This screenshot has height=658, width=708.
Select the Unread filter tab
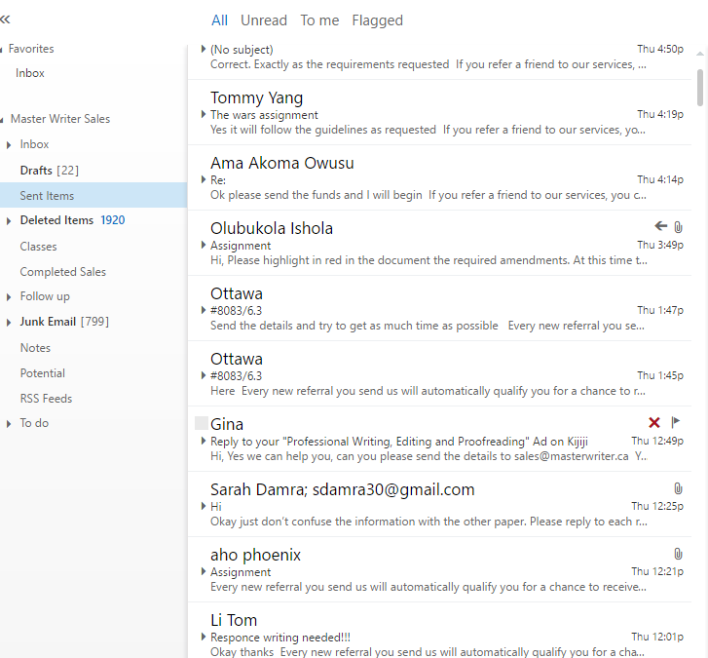click(x=264, y=20)
